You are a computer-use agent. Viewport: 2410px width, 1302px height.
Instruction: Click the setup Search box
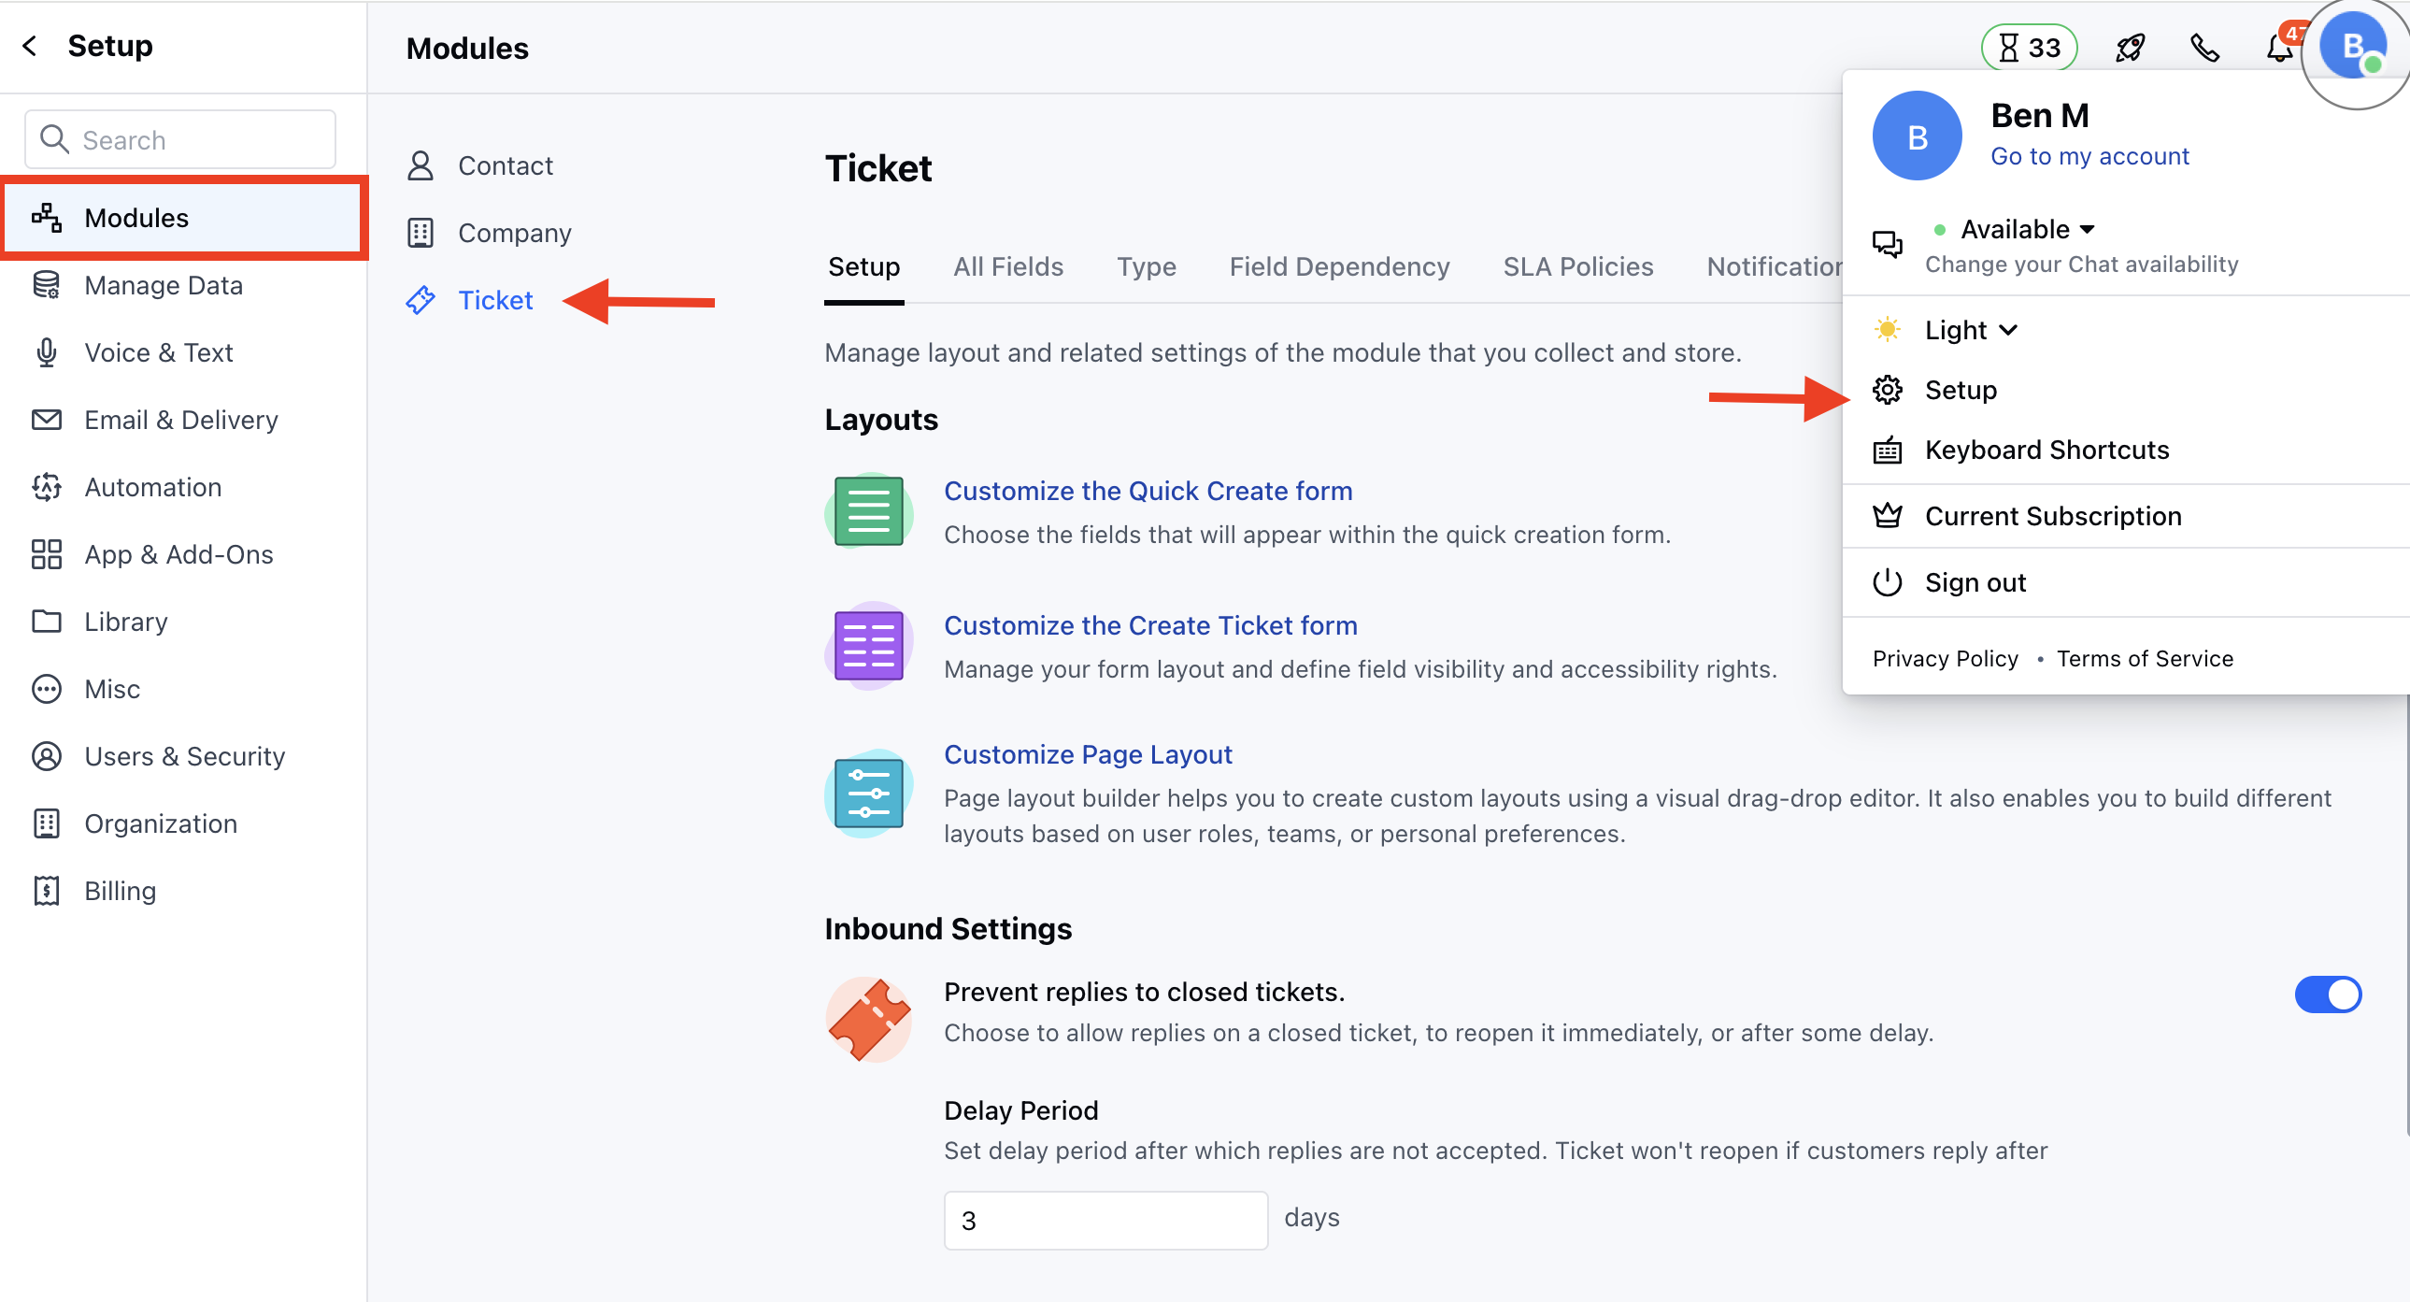(180, 139)
